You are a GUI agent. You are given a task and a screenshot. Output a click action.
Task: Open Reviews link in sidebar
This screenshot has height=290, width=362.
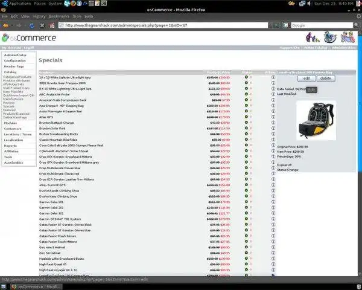9,103
